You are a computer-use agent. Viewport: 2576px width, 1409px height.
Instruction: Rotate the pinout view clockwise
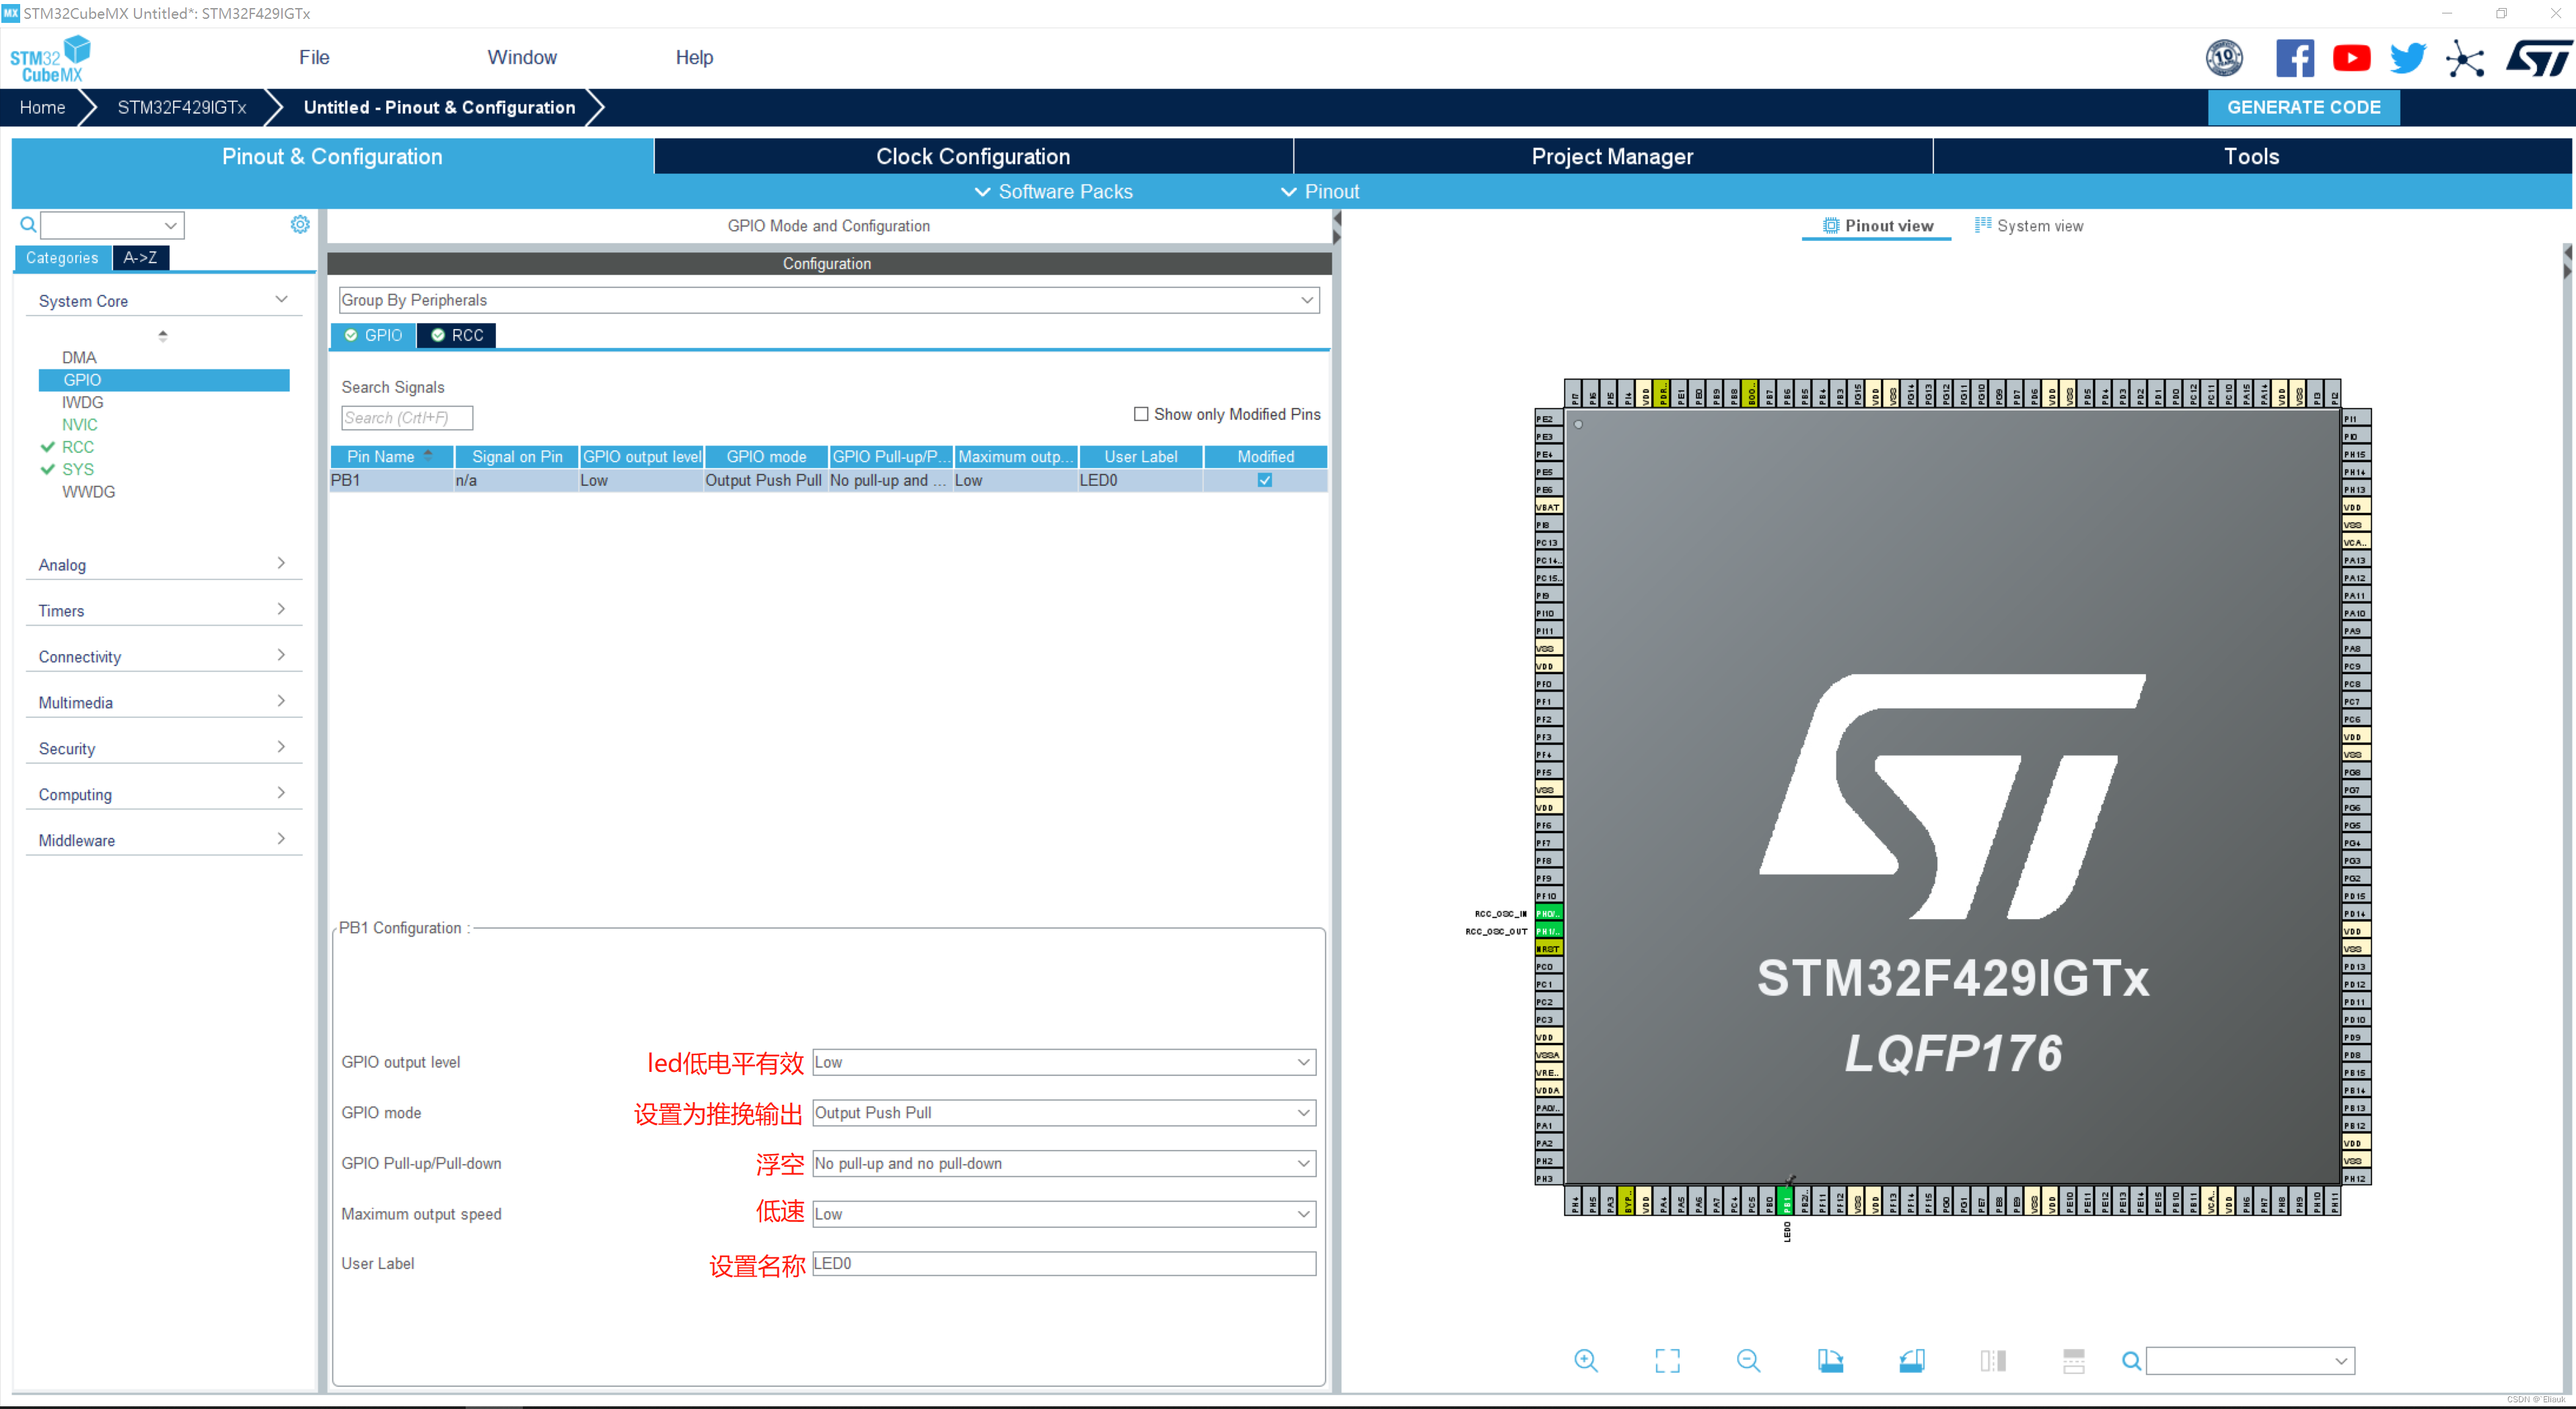click(1830, 1360)
